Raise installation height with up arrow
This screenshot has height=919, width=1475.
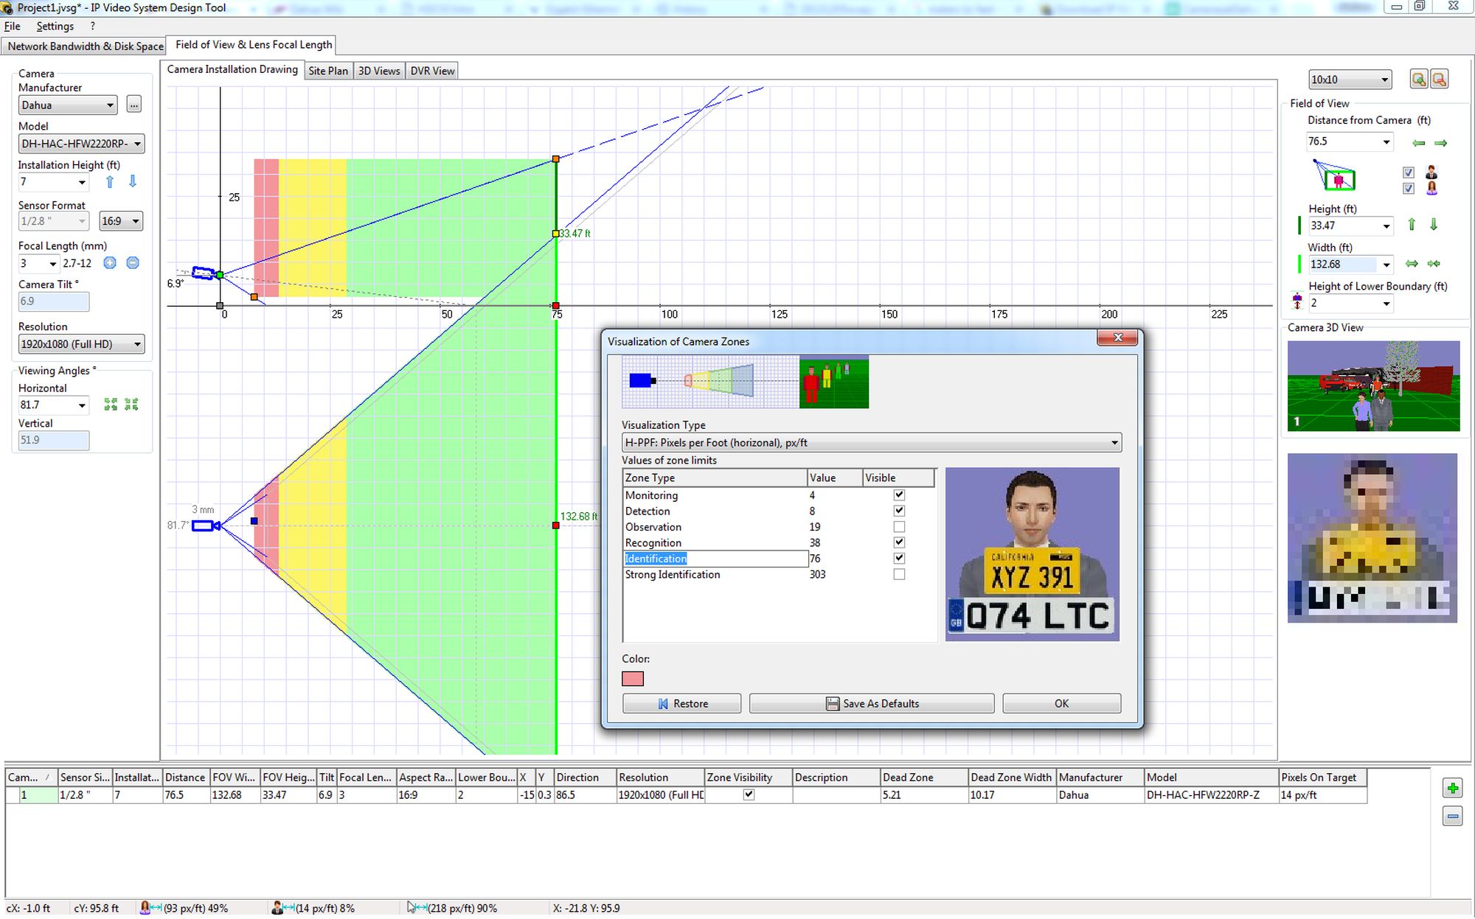point(110,181)
